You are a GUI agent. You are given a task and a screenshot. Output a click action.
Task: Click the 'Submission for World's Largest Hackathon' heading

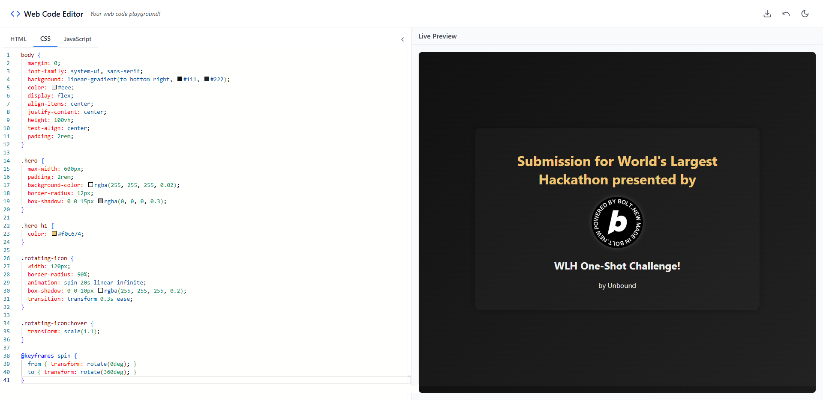pos(617,170)
